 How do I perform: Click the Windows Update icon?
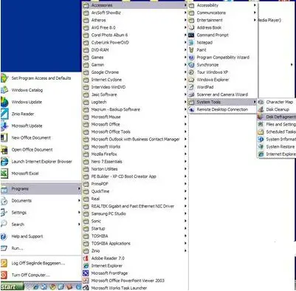pyautogui.click(x=4, y=102)
